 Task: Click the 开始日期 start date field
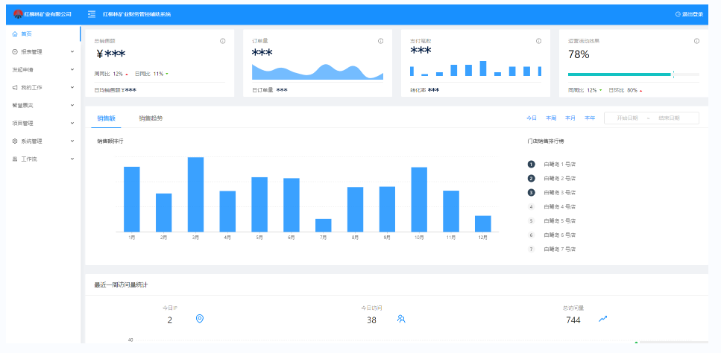(x=627, y=118)
